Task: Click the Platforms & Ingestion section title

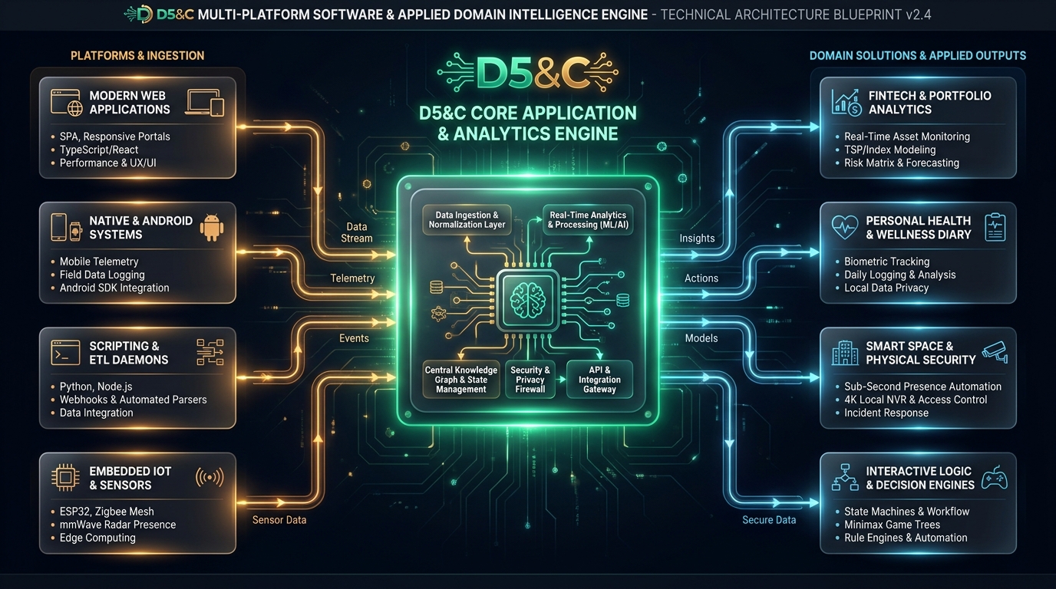Action: (137, 55)
